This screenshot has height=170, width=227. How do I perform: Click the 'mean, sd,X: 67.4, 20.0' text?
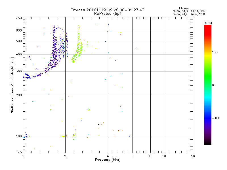pos(189,14)
